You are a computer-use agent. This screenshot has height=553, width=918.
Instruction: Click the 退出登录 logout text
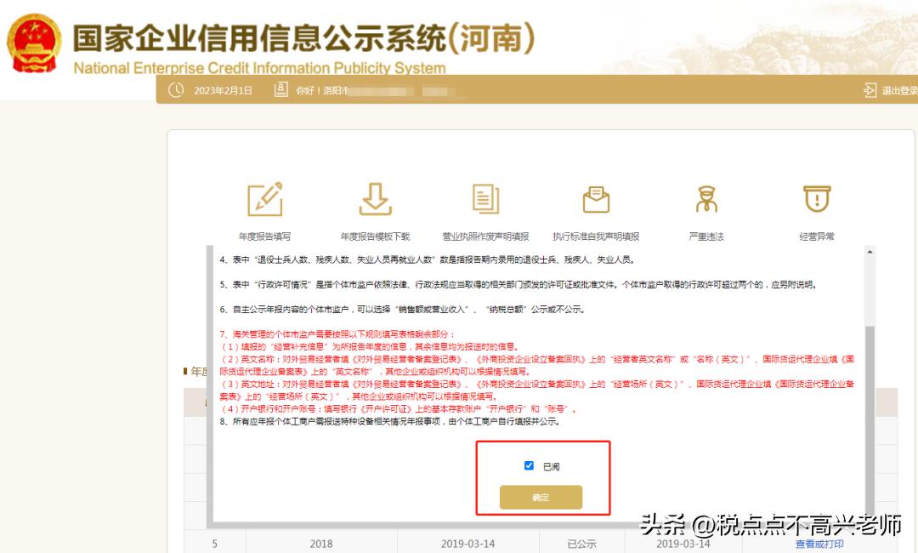899,90
